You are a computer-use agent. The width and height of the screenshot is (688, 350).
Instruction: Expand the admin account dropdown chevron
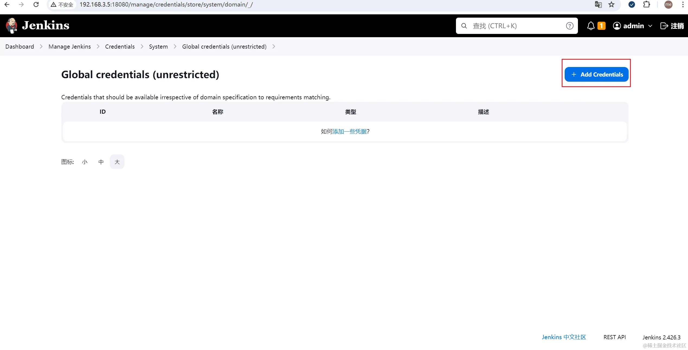pos(650,26)
